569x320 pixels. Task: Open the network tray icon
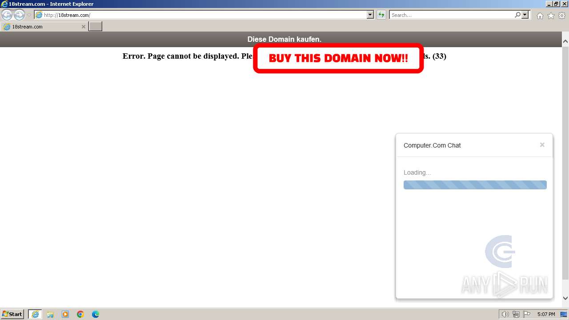point(516,314)
